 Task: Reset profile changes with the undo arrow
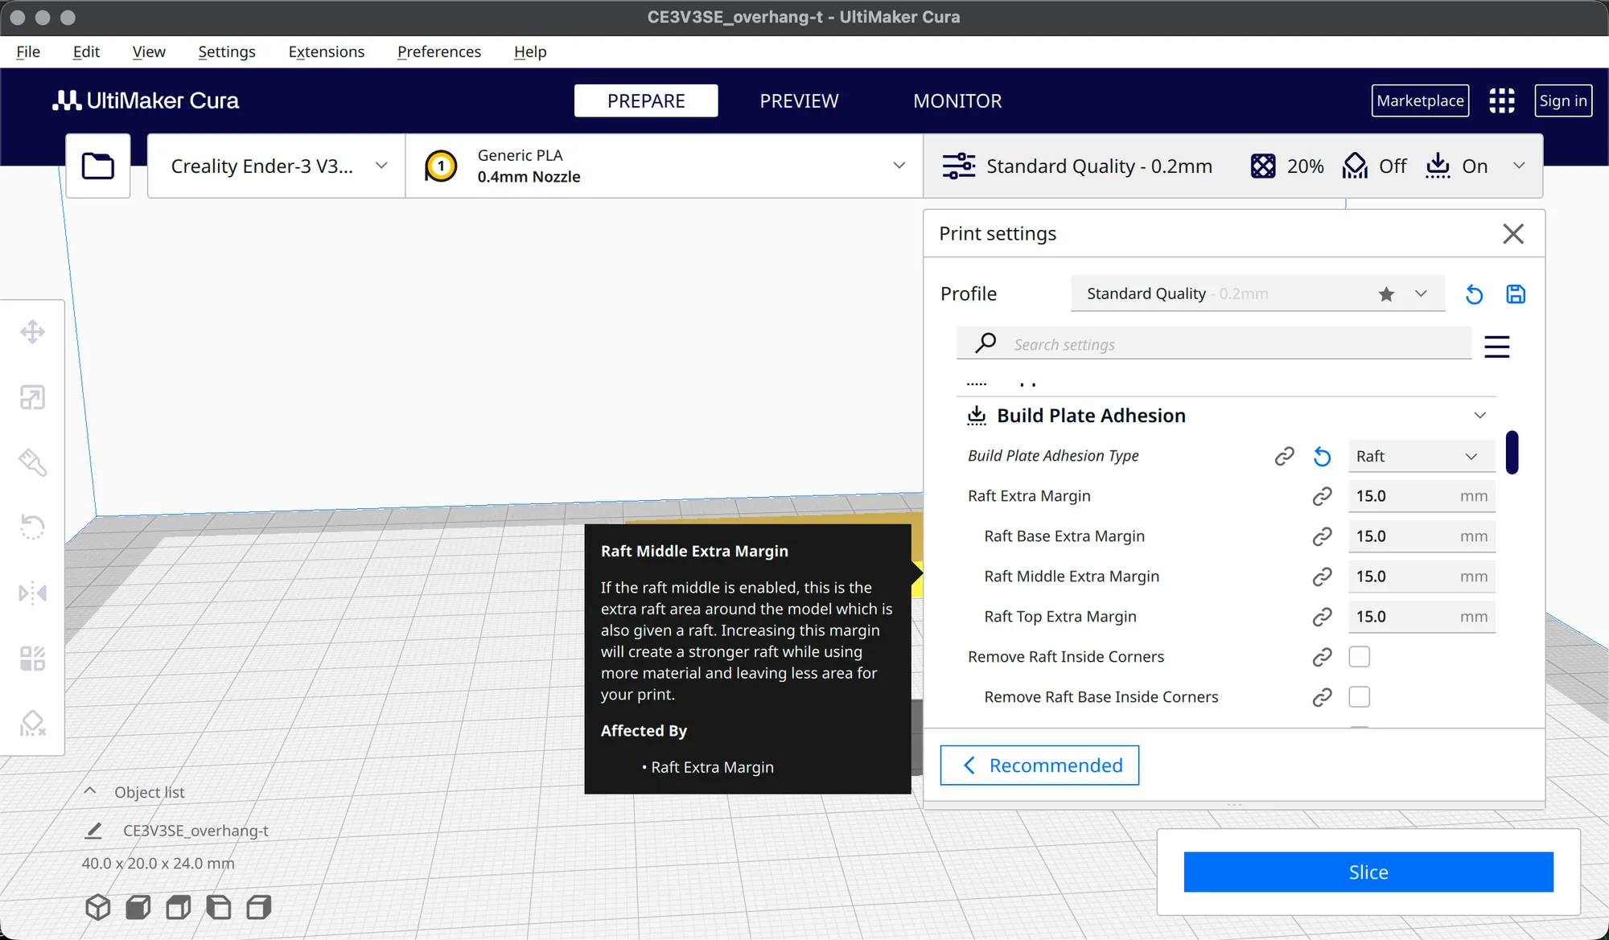tap(1474, 294)
